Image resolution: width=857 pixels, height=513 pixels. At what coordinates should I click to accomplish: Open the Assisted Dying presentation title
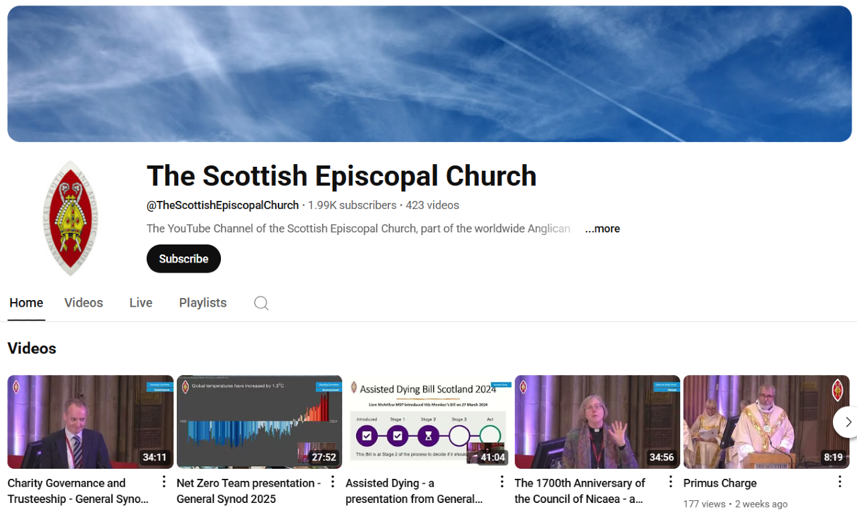pos(414,491)
